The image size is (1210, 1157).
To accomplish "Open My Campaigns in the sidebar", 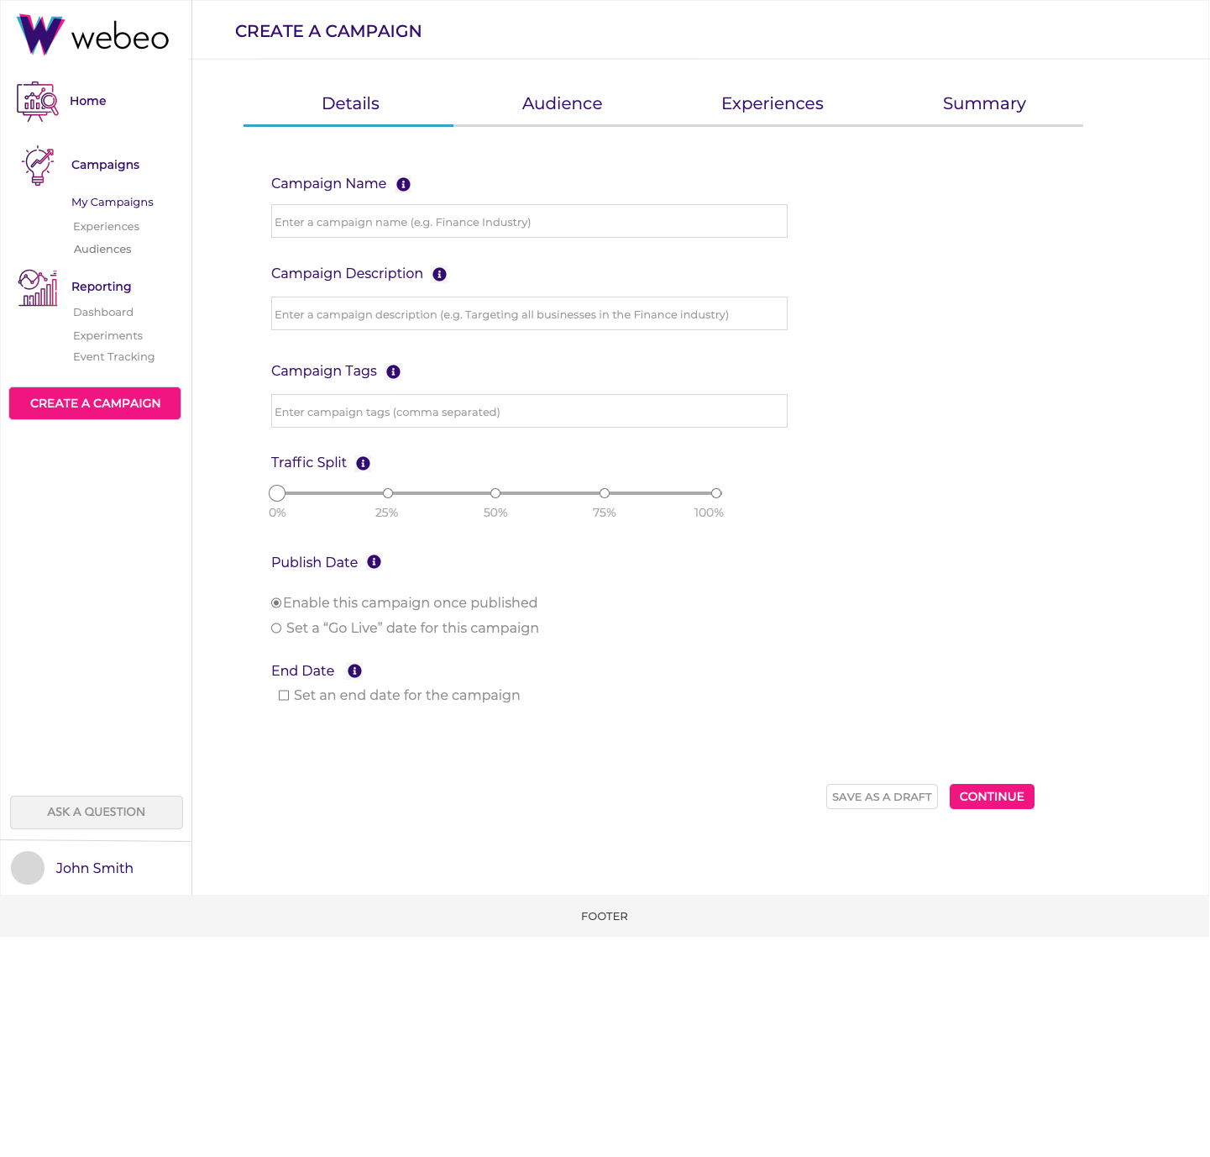I will [x=113, y=202].
